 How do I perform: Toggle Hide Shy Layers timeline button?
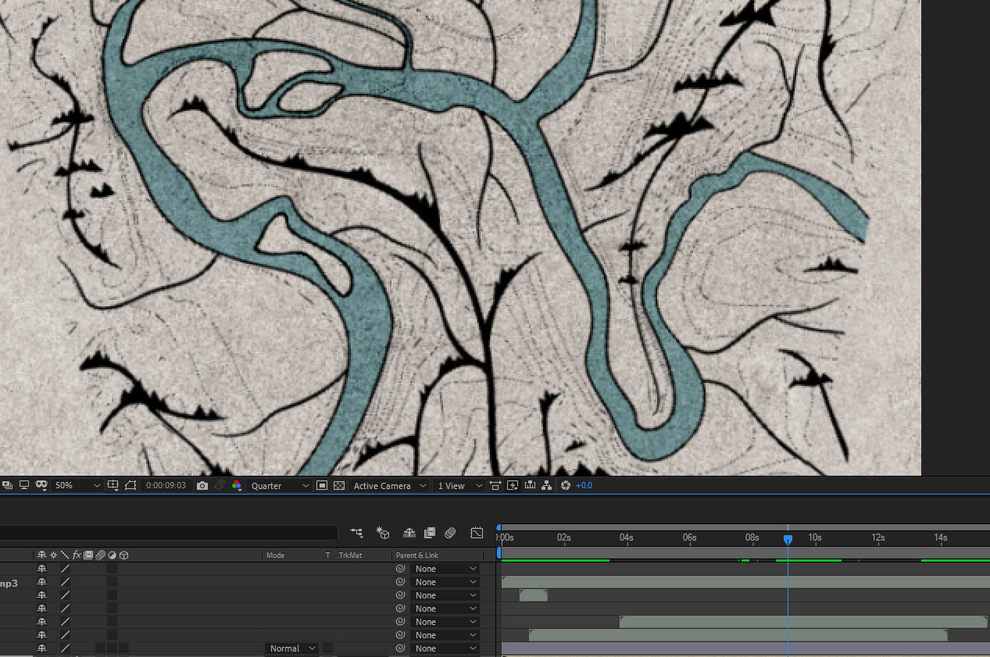tap(409, 533)
